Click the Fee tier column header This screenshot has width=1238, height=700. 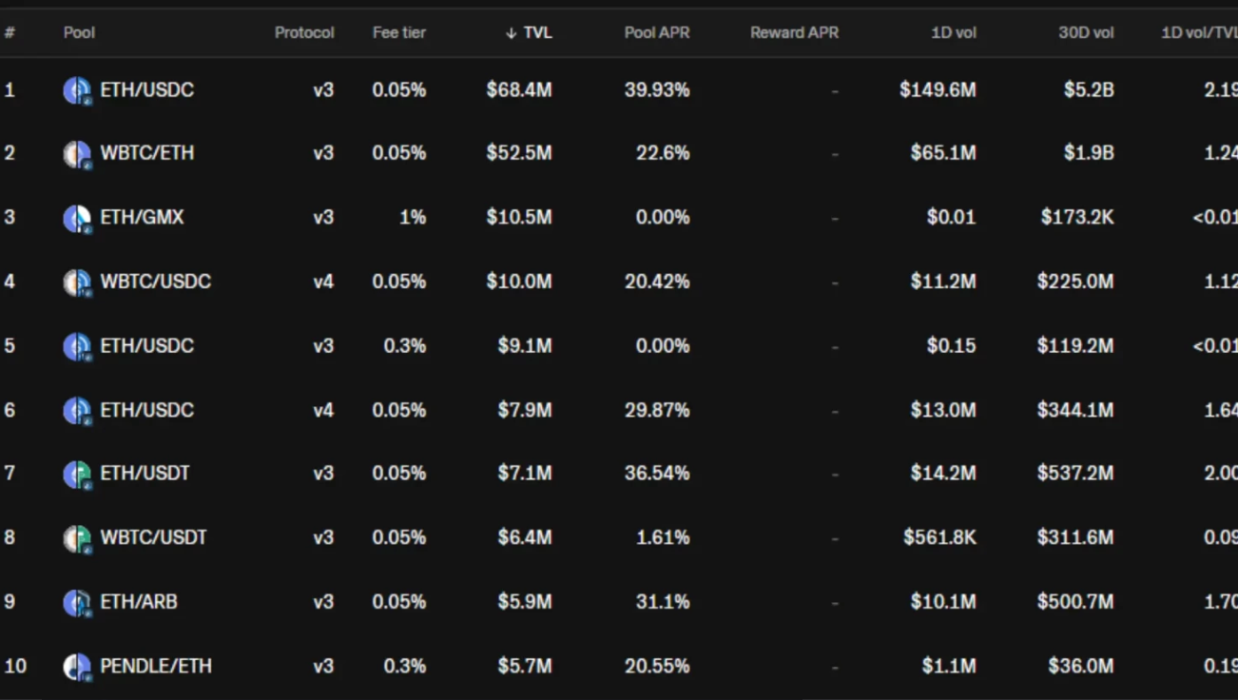point(399,32)
